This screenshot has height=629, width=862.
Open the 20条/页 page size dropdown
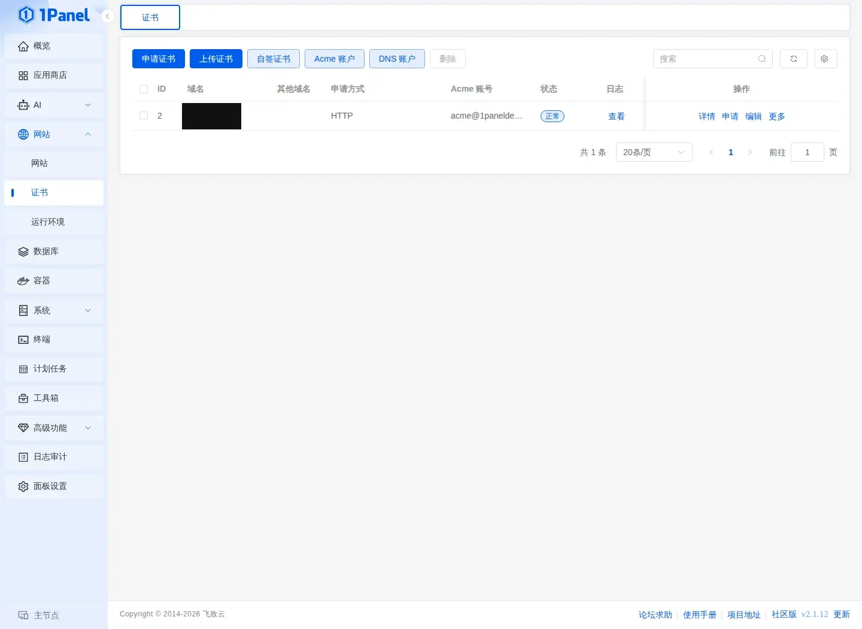[654, 152]
